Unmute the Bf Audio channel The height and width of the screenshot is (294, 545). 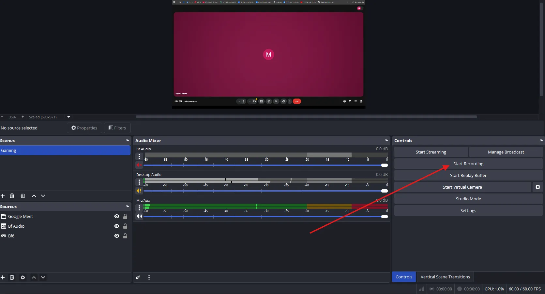[x=139, y=165]
